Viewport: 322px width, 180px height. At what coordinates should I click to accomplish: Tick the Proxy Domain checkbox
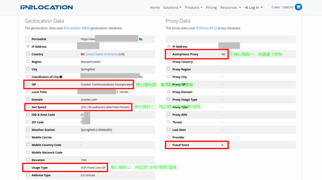(169, 91)
